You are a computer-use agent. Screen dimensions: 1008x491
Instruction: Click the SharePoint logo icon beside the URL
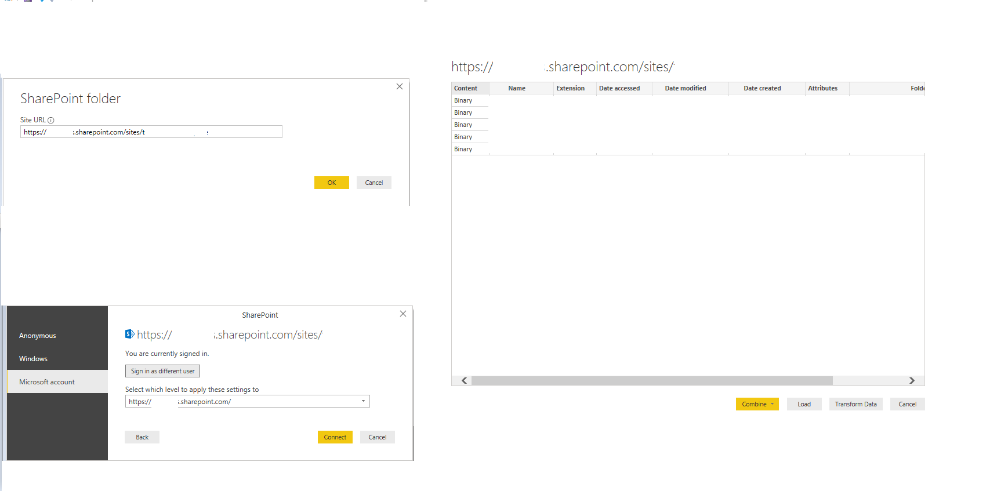[130, 334]
